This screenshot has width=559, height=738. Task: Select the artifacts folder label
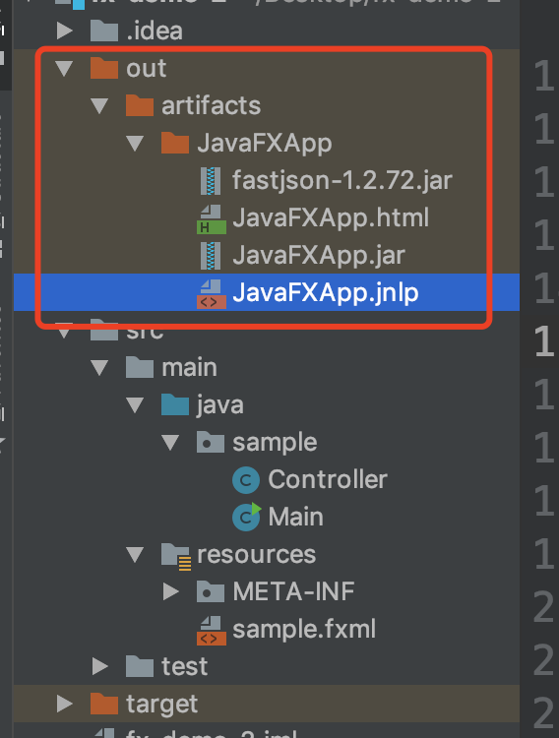(211, 106)
